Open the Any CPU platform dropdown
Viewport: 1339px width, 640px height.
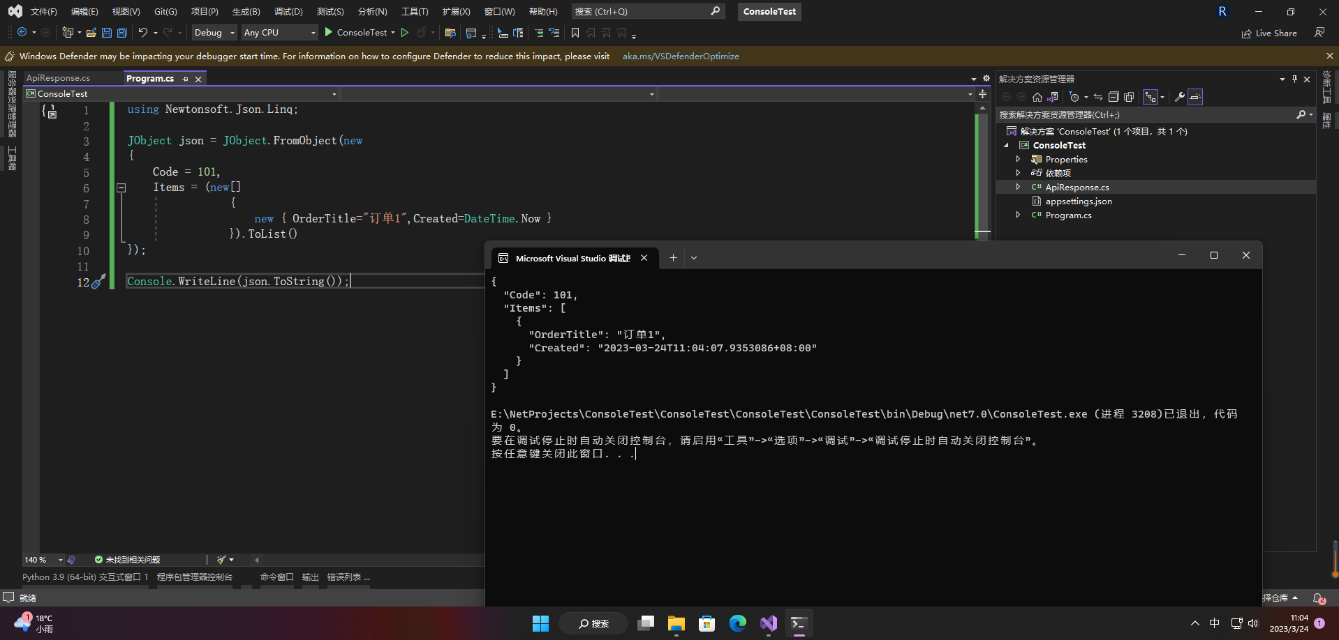click(x=279, y=33)
